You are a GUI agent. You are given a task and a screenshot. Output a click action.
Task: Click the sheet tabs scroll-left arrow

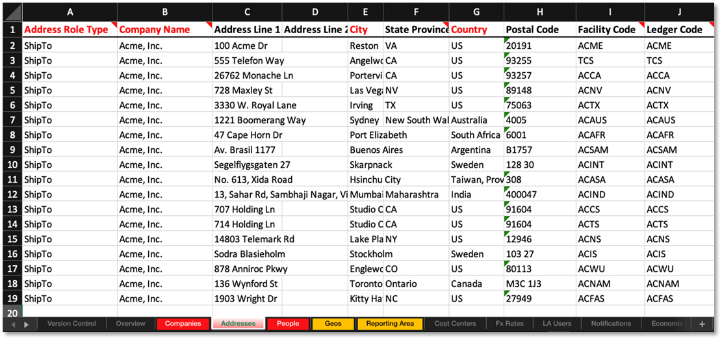(12, 324)
